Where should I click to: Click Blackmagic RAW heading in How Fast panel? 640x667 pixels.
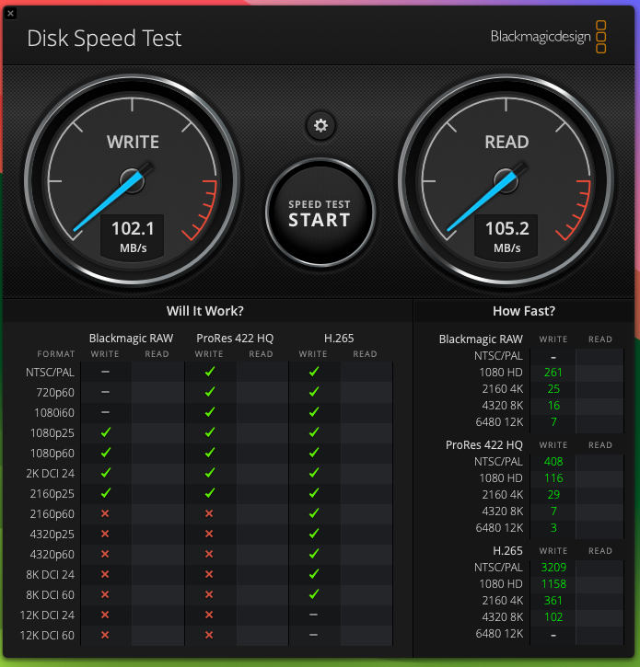point(481,339)
